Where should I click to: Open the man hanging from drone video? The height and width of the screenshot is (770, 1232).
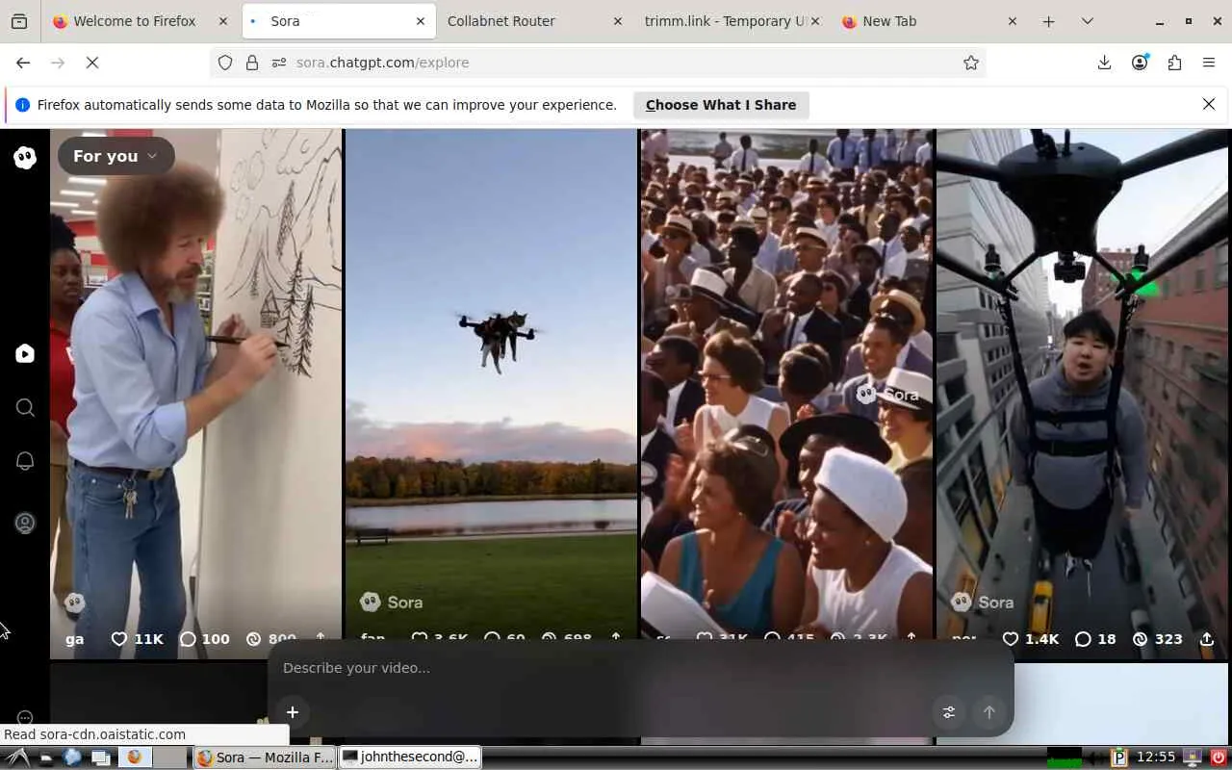click(1082, 394)
